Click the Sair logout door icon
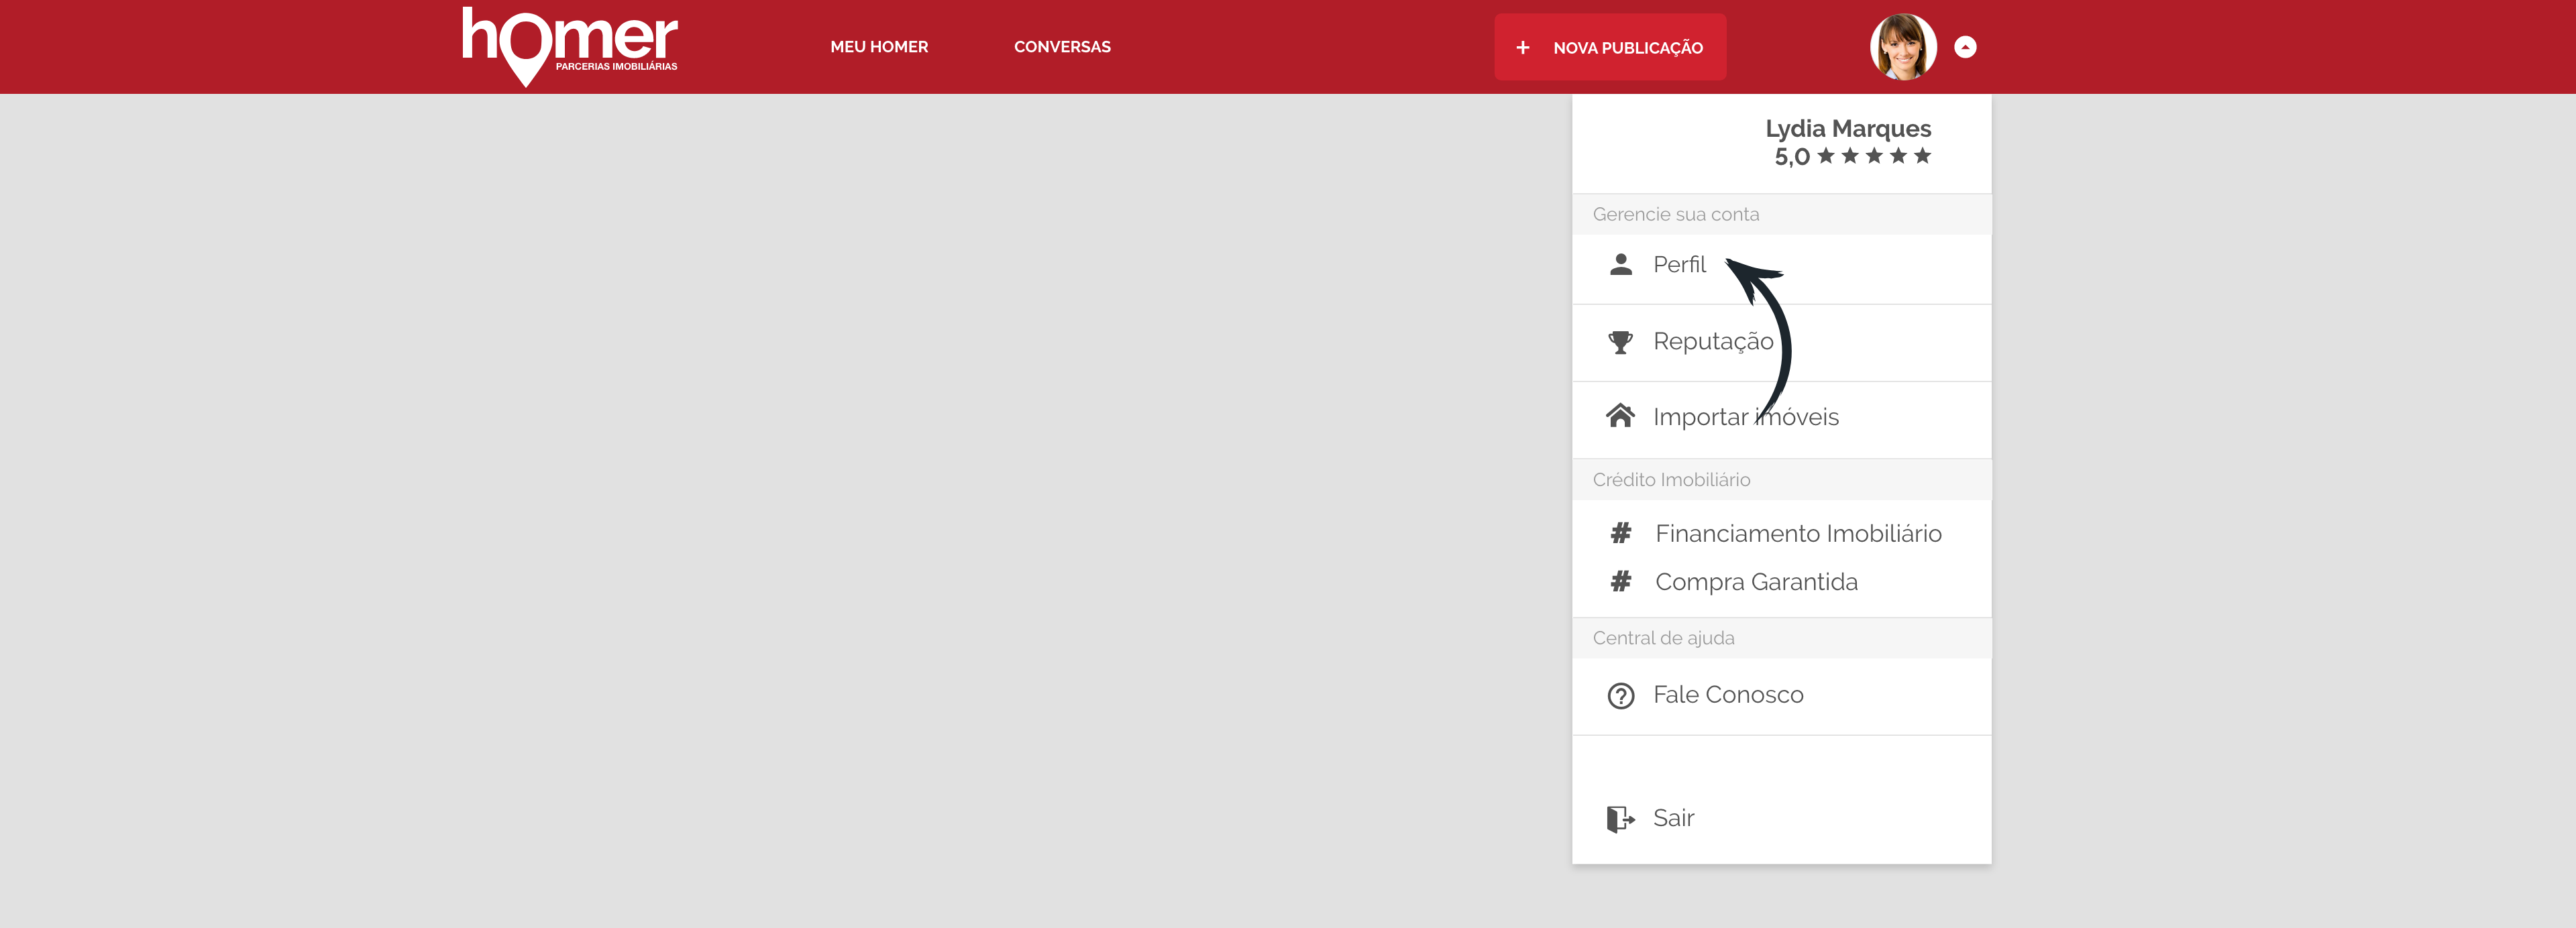 coord(1621,819)
